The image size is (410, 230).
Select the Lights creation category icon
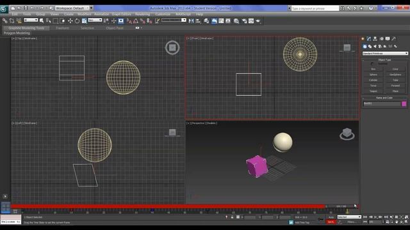[x=375, y=47]
